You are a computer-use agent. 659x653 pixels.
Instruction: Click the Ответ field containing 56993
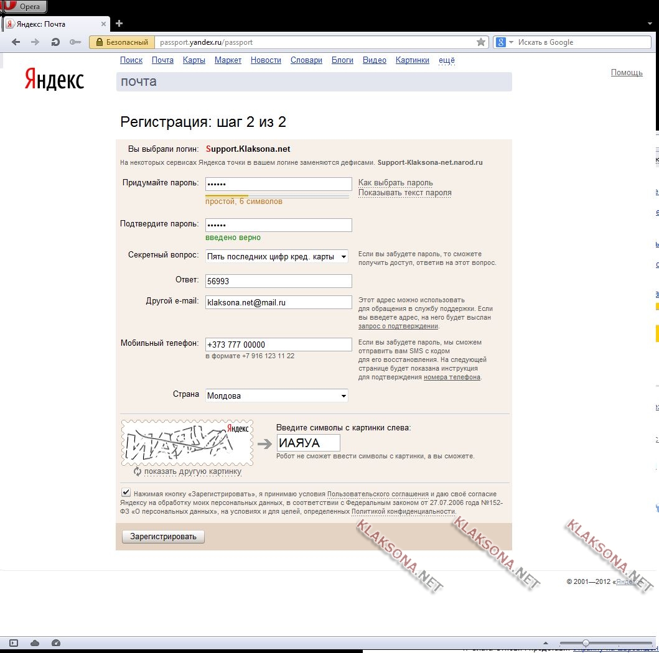pos(279,281)
